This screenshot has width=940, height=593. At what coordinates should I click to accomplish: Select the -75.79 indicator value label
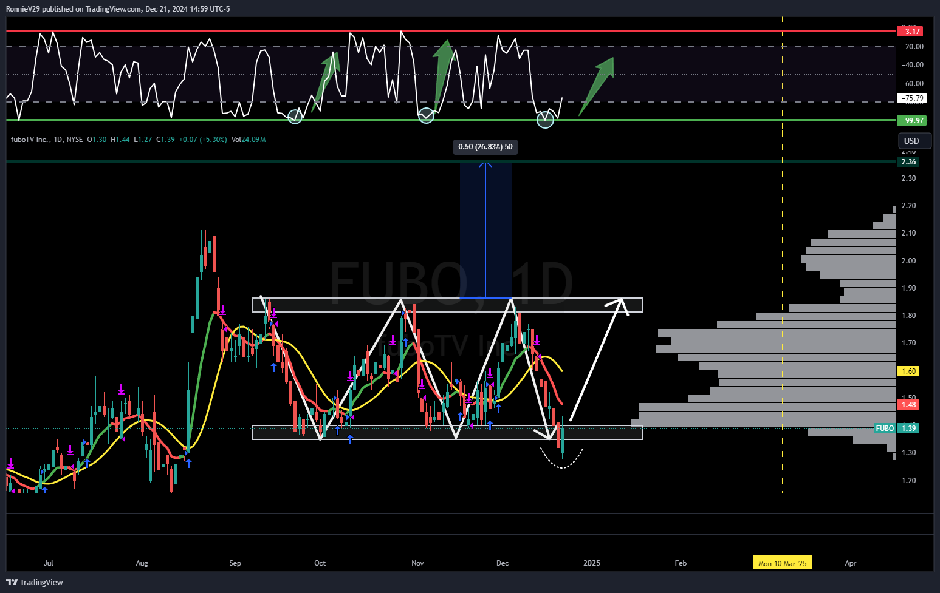911,98
